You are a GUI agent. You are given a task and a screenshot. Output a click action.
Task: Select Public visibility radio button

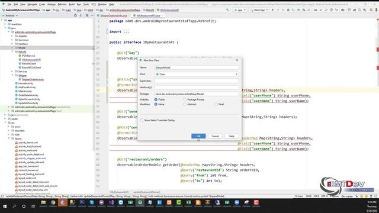click(156, 99)
